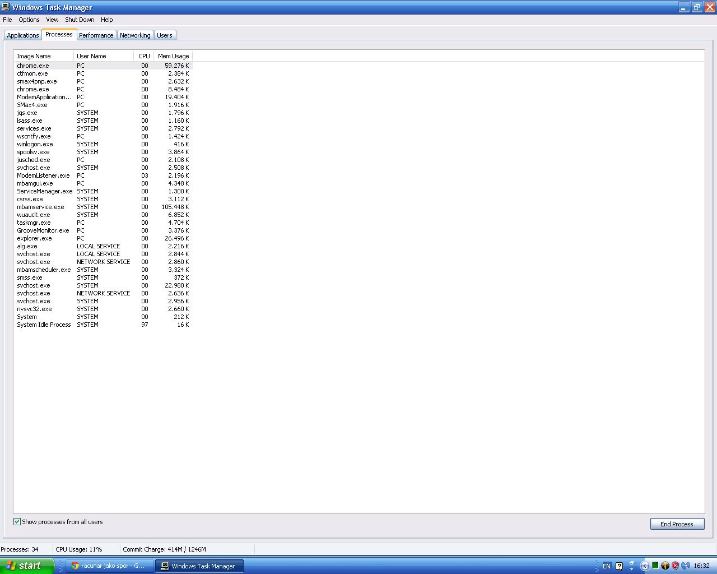
Task: Select the alg.exe process
Action: (x=103, y=246)
